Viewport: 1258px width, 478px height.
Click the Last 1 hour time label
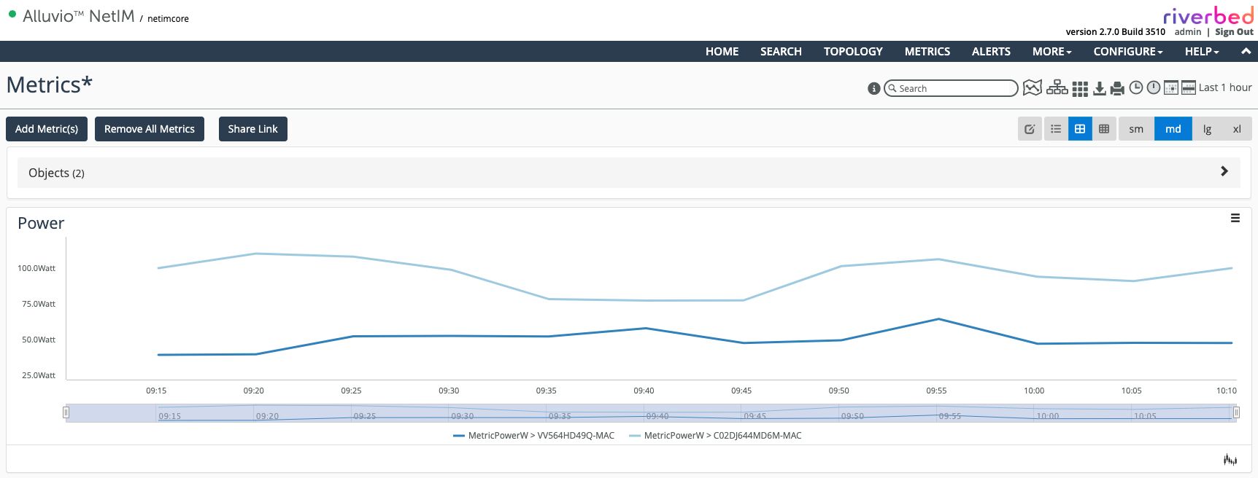click(1225, 87)
